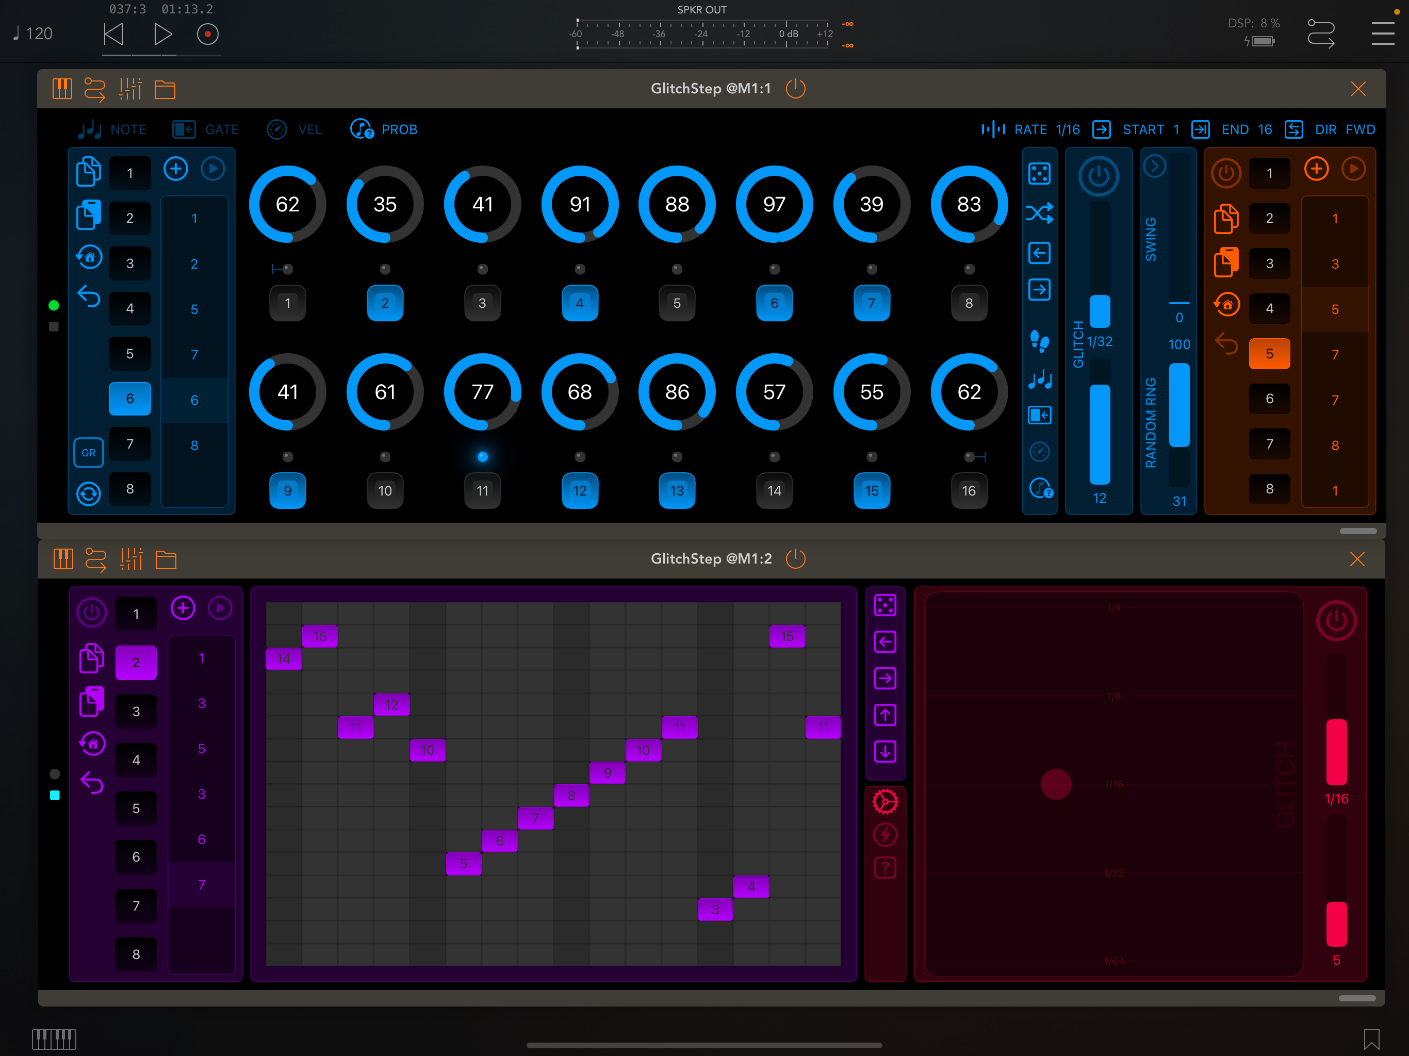Click purple shift-up arrow icon
The width and height of the screenshot is (1409, 1056).
point(886,715)
